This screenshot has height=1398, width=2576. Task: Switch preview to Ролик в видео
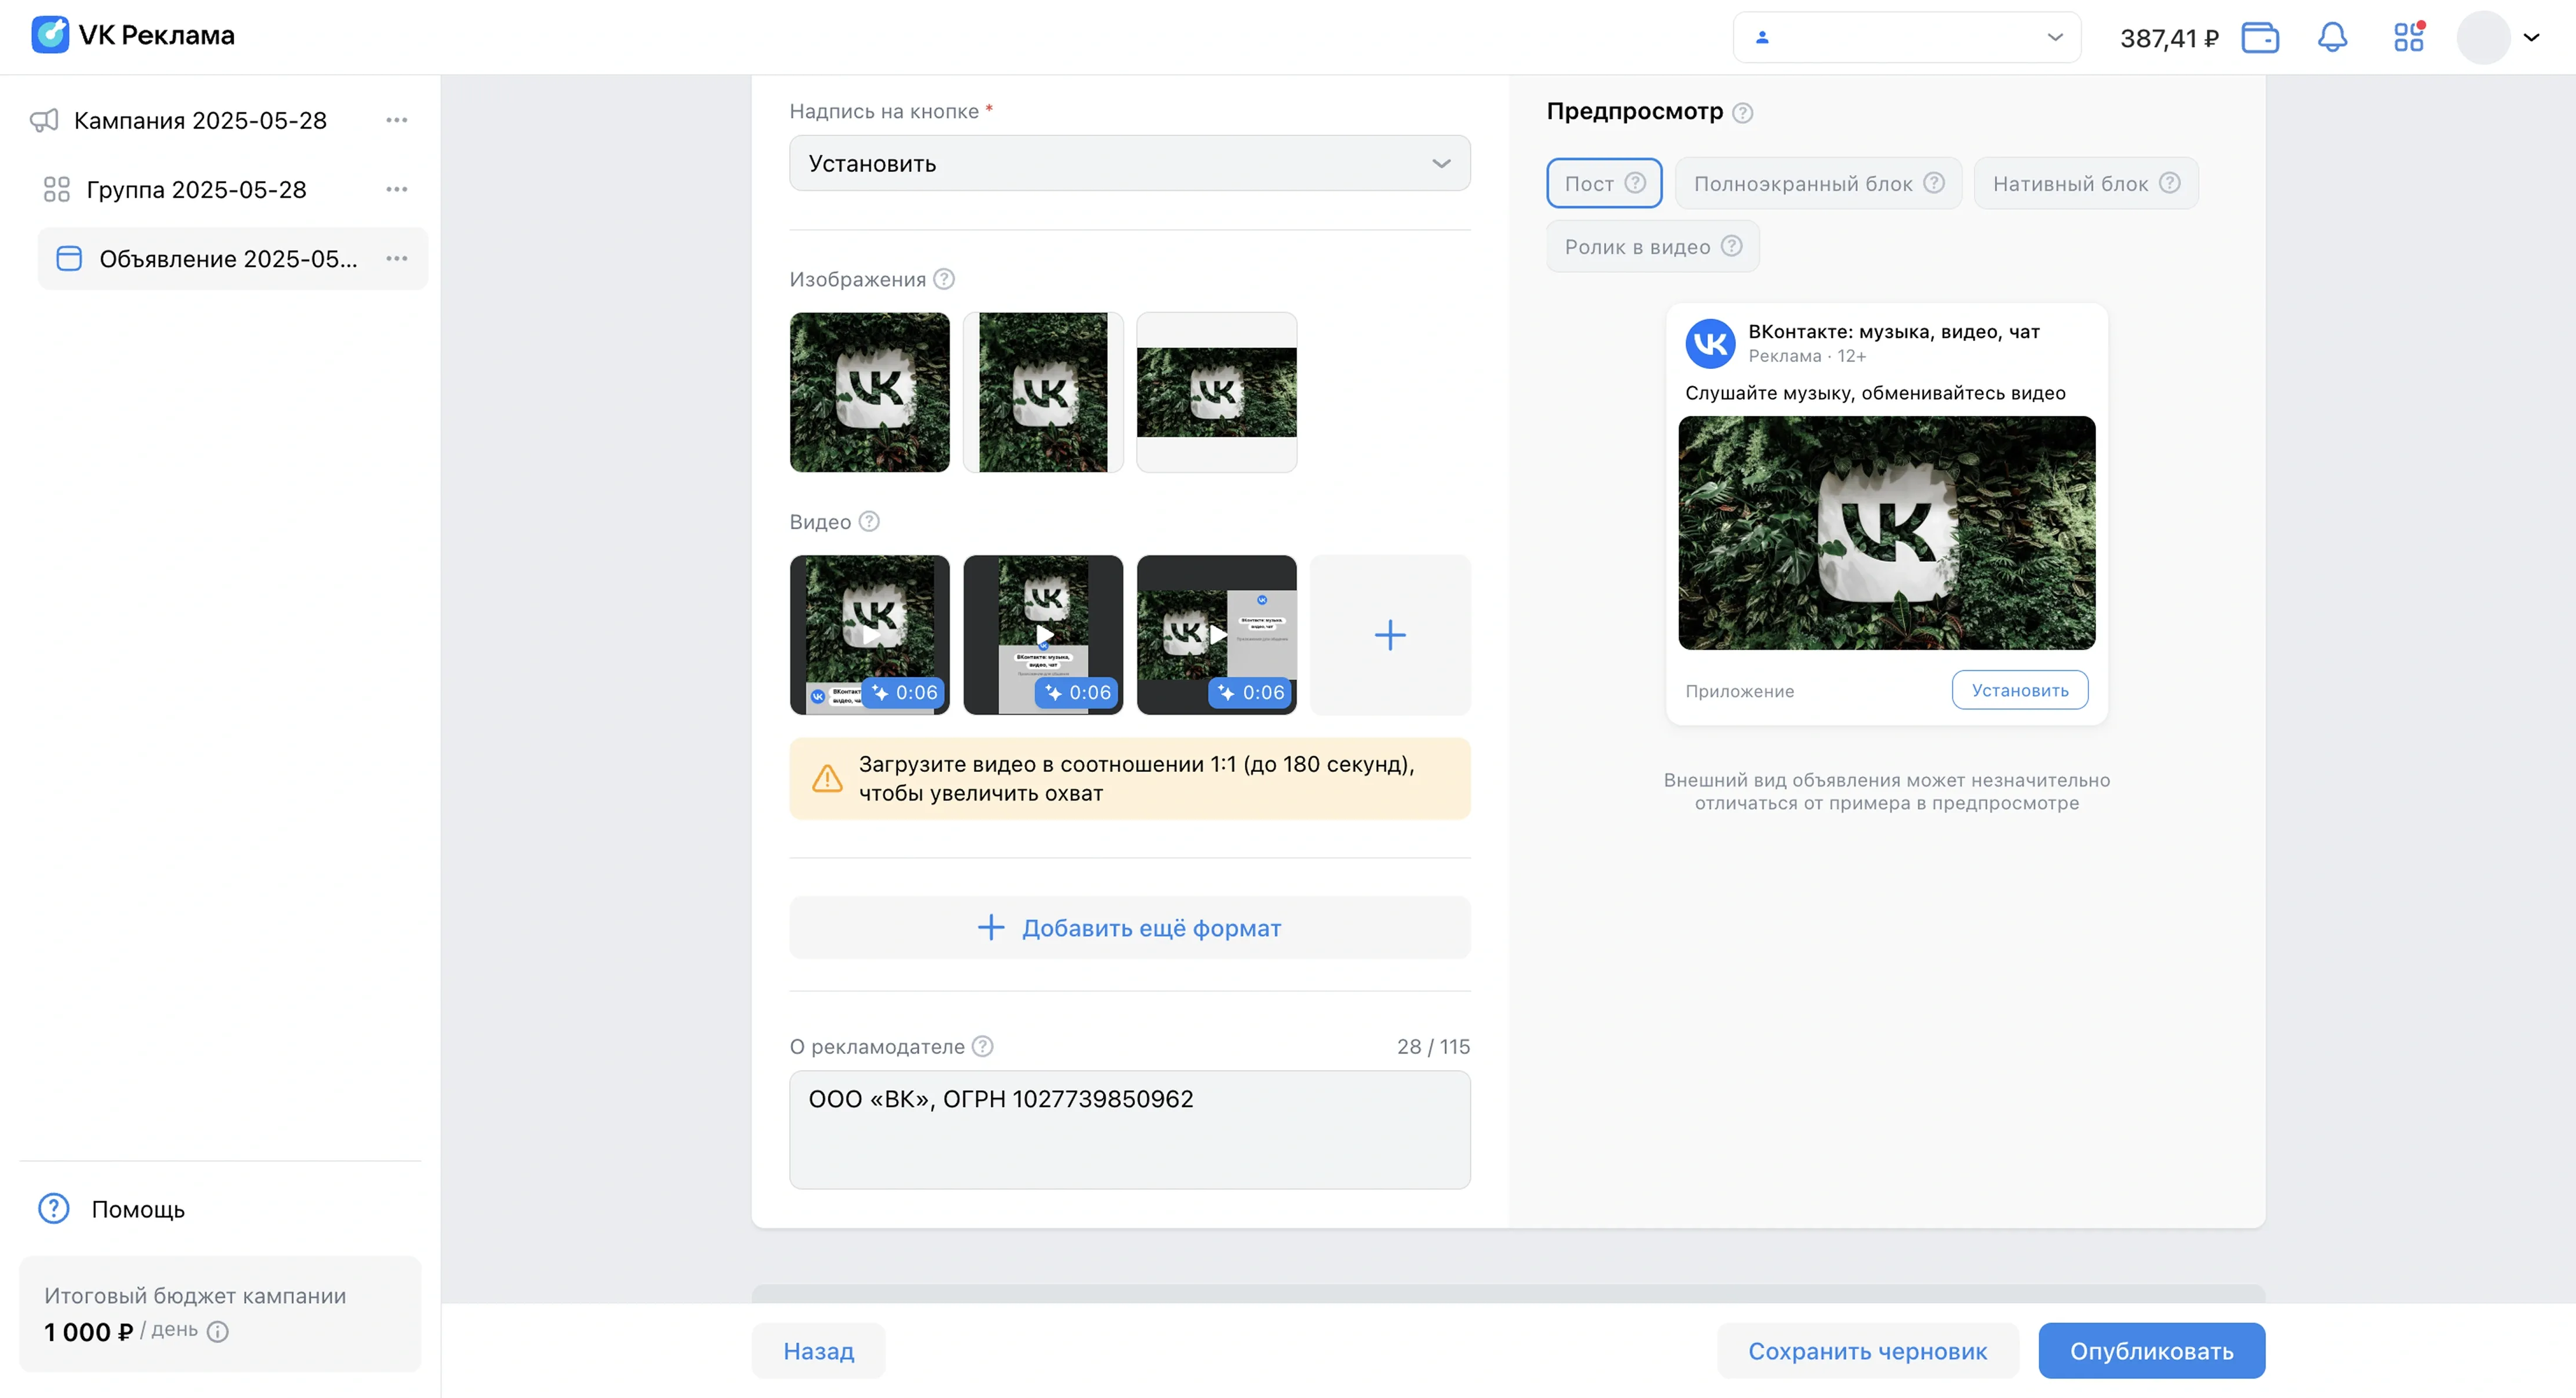(1653, 246)
